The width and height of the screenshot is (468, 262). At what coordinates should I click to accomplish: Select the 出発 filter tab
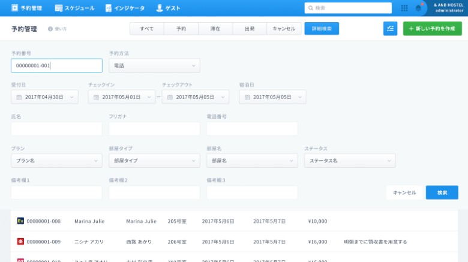click(249, 28)
